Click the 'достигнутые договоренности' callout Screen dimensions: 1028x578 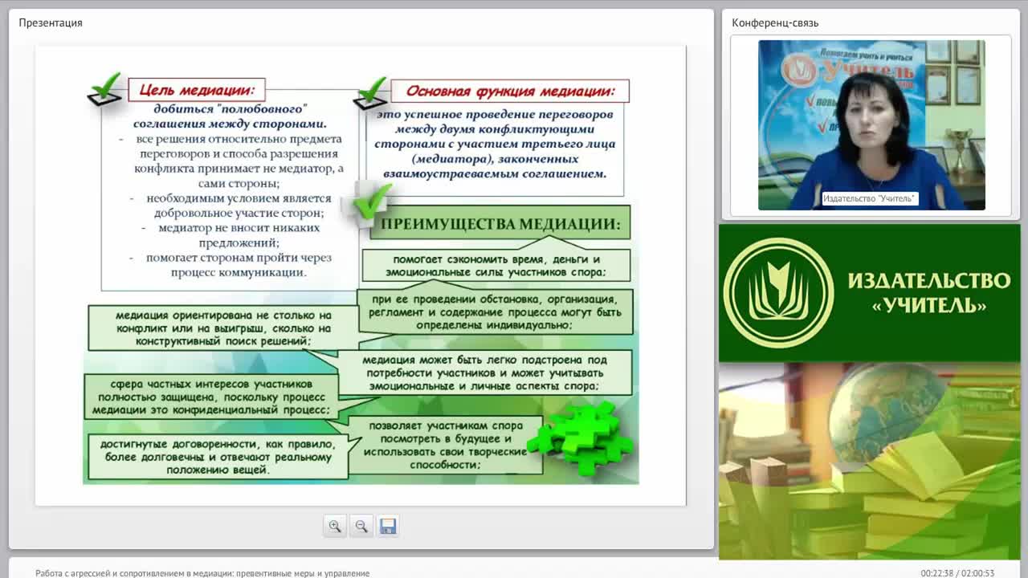coord(217,457)
